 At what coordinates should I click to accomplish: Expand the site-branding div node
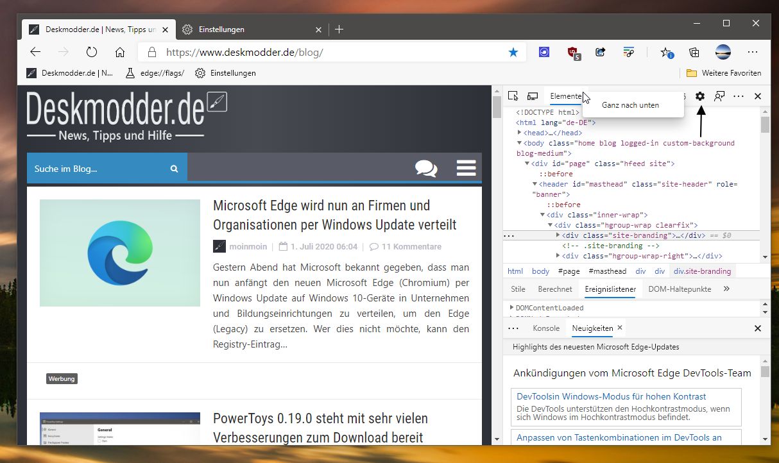[558, 235]
